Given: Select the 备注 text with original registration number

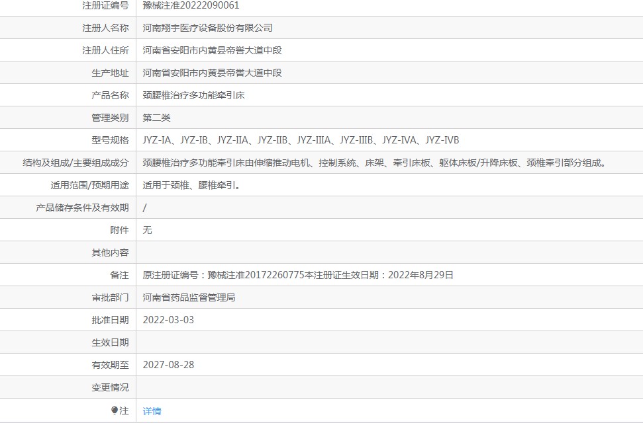Looking at the screenshot, I should 298,275.
